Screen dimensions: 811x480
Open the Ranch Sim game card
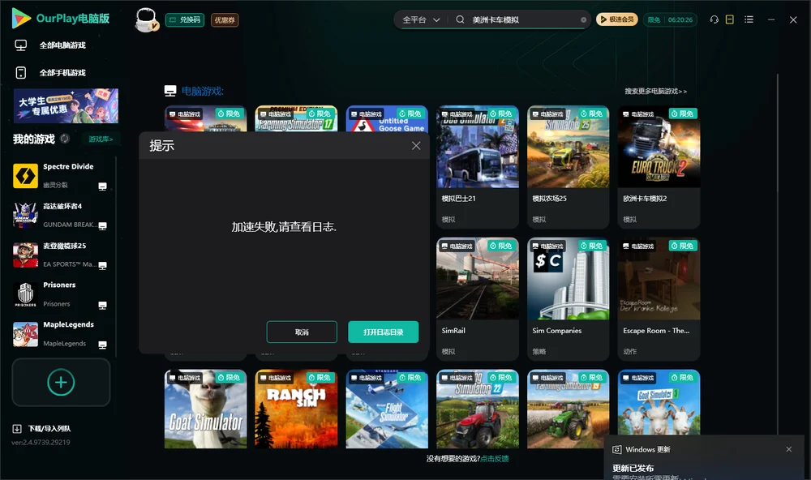tap(296, 409)
